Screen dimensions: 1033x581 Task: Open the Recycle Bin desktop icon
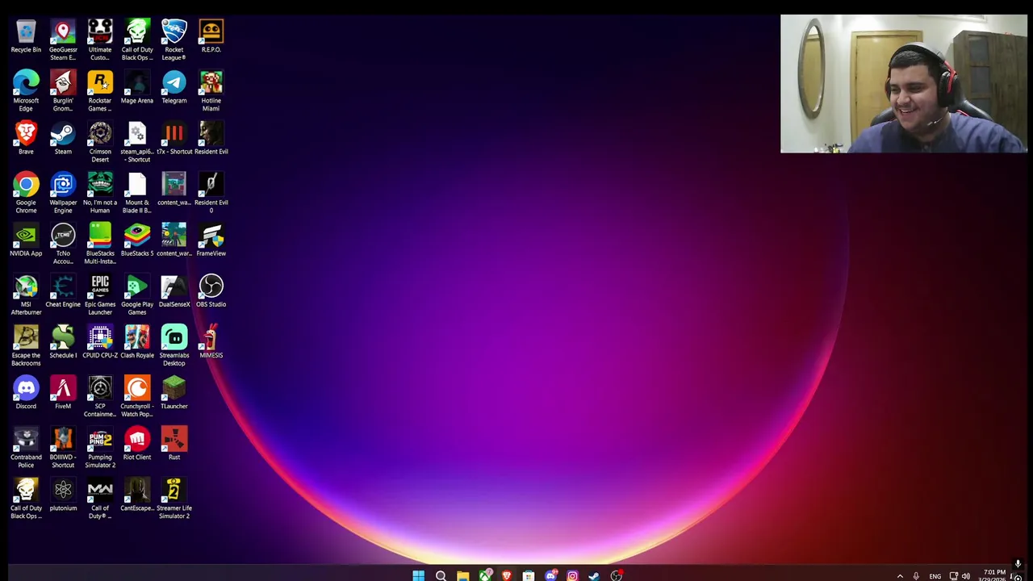(26, 37)
